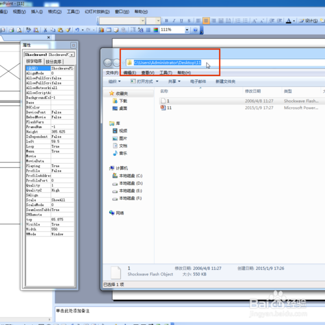
Task: Open PowerPoint Help question mark icon
Action: point(195,30)
